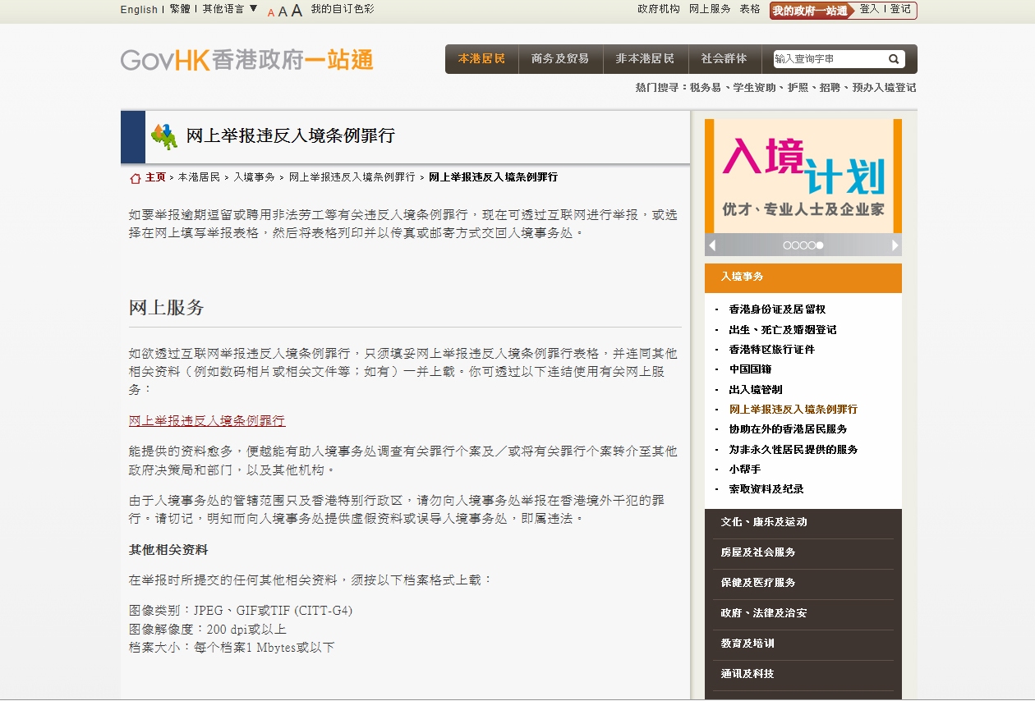The height and width of the screenshot is (701, 1035).
Task: Open the 政府机构 link
Action: (x=659, y=9)
